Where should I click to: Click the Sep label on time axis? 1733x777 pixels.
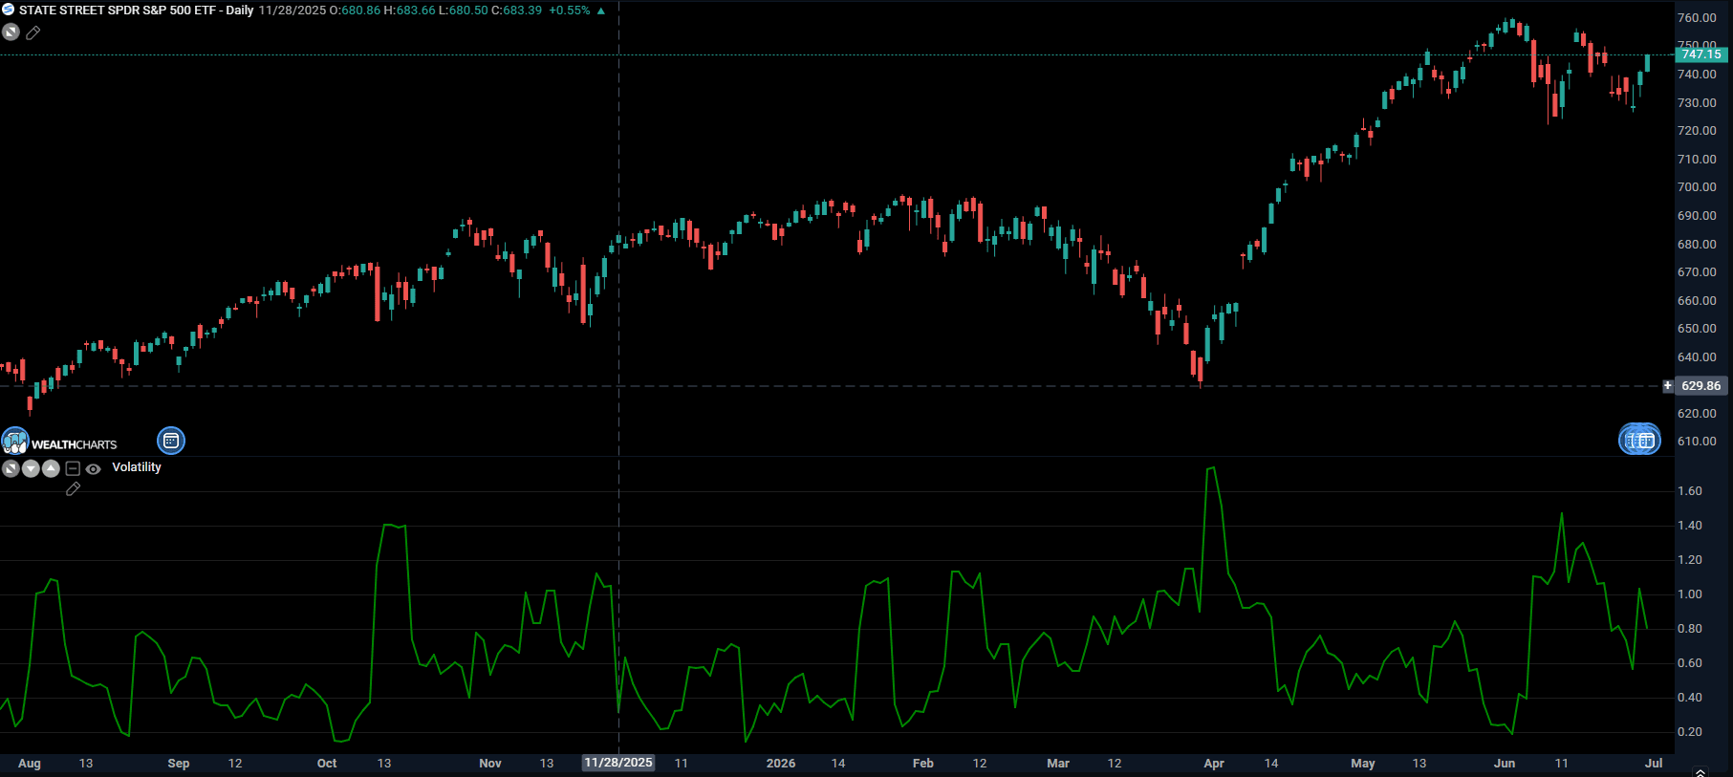179,764
